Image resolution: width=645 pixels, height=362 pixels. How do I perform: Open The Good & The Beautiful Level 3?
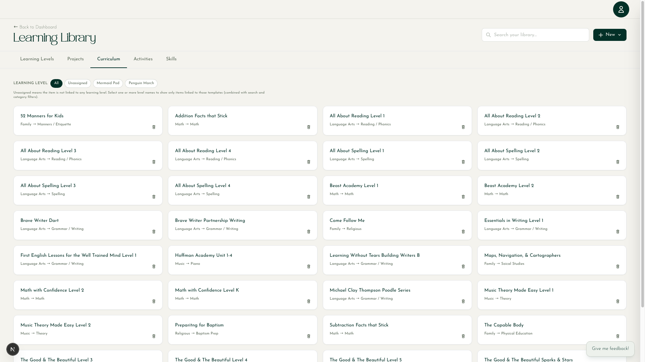(x=56, y=360)
